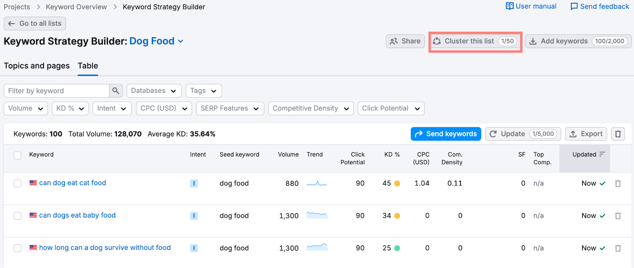634x268 pixels.
Task: Click the search magnifier icon in keyword filter
Action: point(116,91)
